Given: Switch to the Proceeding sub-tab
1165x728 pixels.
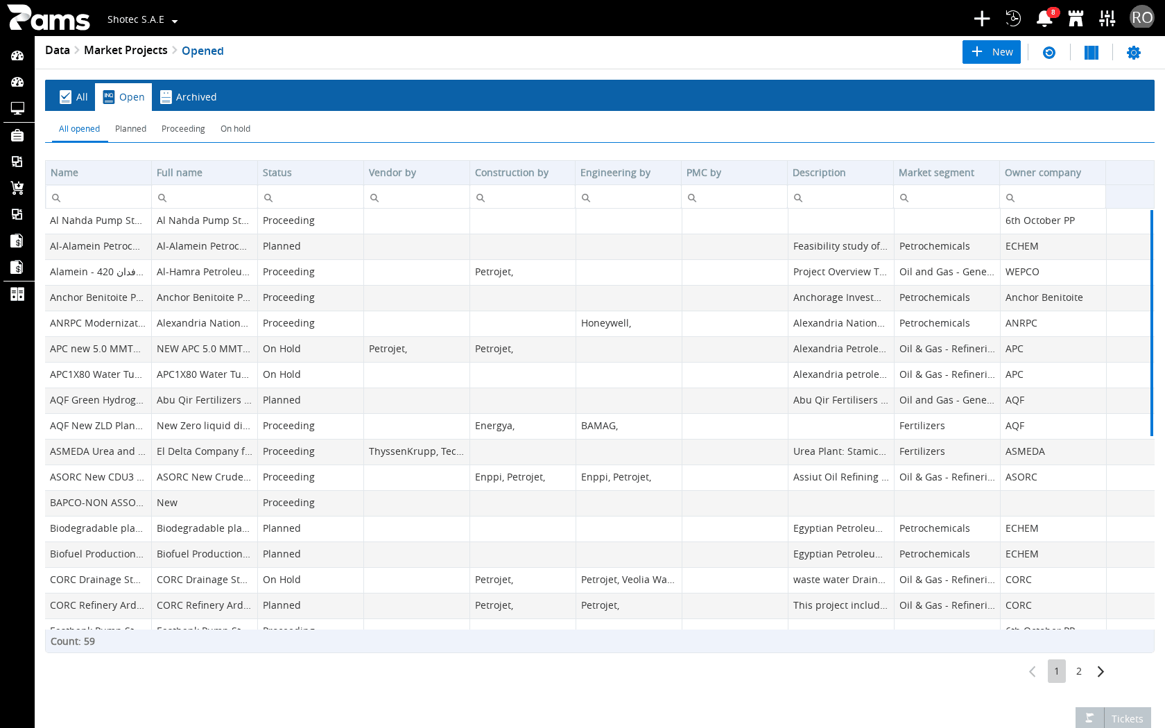Looking at the screenshot, I should 183,129.
